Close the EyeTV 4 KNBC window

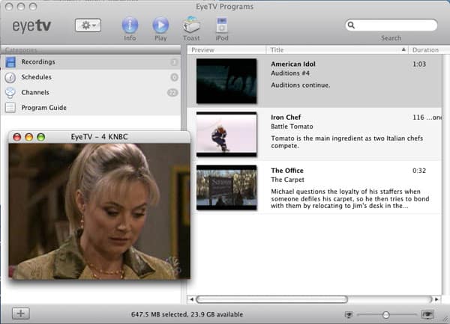17,137
